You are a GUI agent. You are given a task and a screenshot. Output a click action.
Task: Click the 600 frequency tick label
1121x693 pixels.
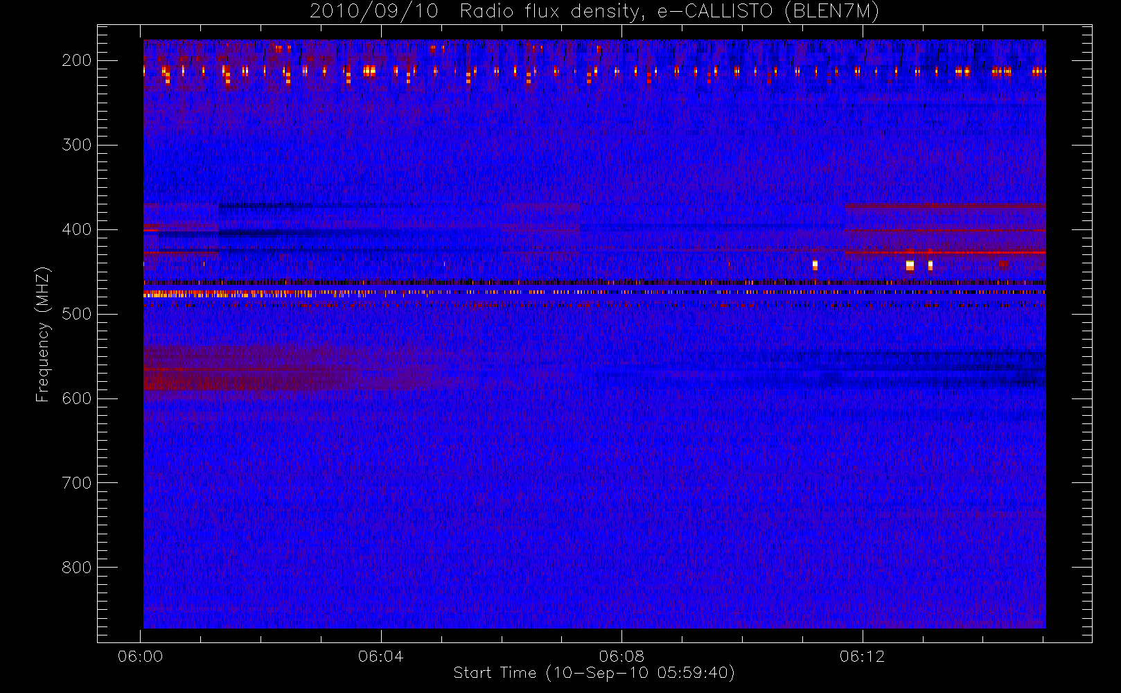click(77, 398)
